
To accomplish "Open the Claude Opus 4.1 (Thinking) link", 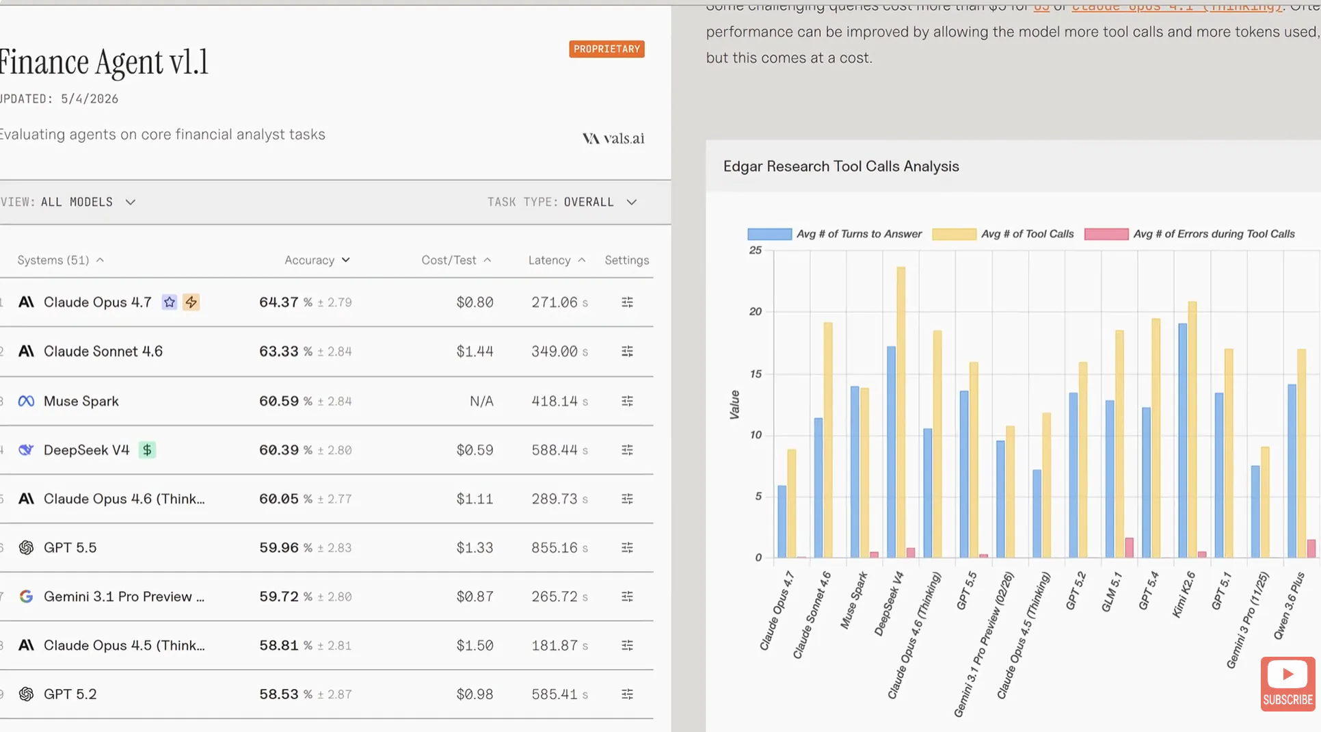I will [x=1177, y=6].
